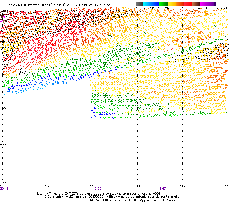
Task: Click the cyan-blue 5-15 knots legend swatch
Action: 151,4
